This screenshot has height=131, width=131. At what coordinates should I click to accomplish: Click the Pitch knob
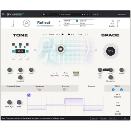point(9,70)
